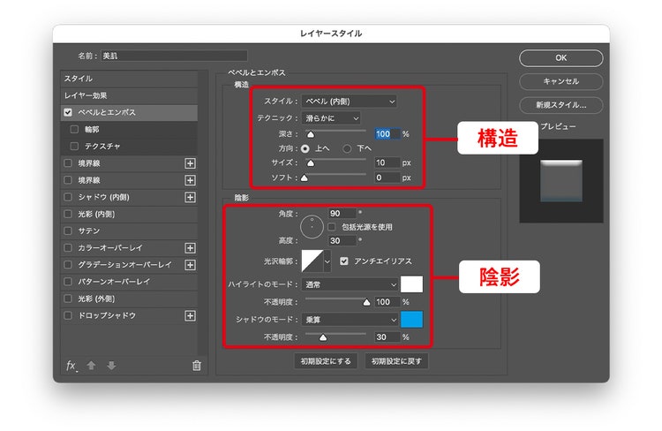The width and height of the screenshot is (662, 431).
Task: Click the 高度 field showing 30
Action: (x=342, y=241)
